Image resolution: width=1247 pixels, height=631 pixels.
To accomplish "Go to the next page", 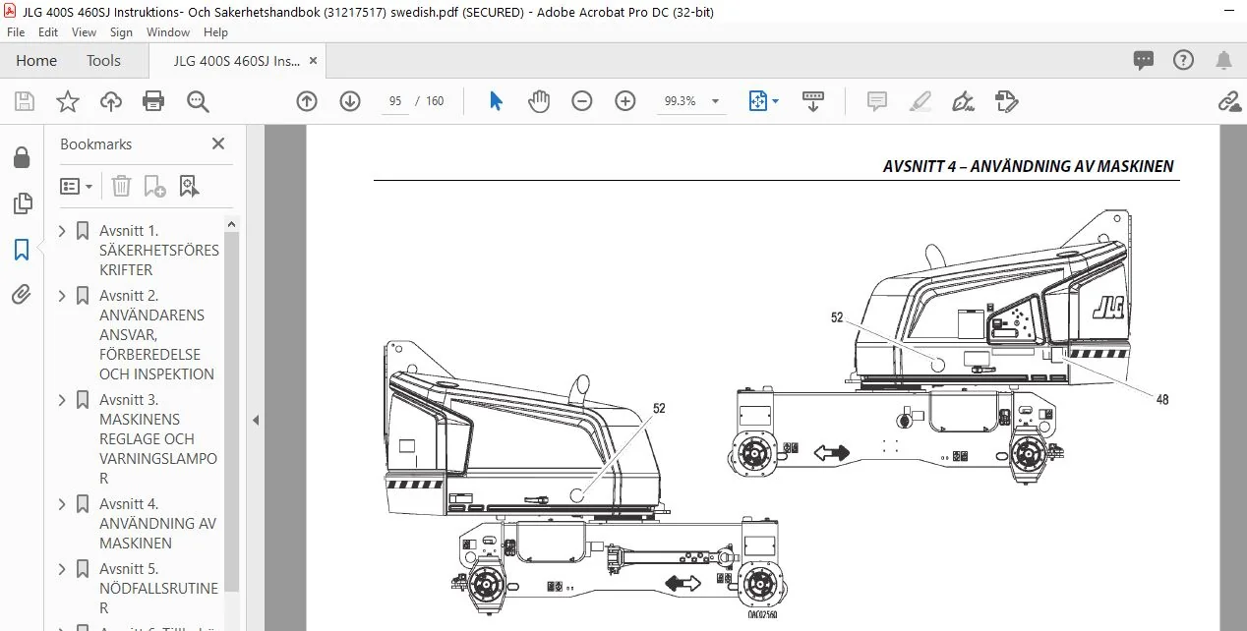I will (350, 100).
